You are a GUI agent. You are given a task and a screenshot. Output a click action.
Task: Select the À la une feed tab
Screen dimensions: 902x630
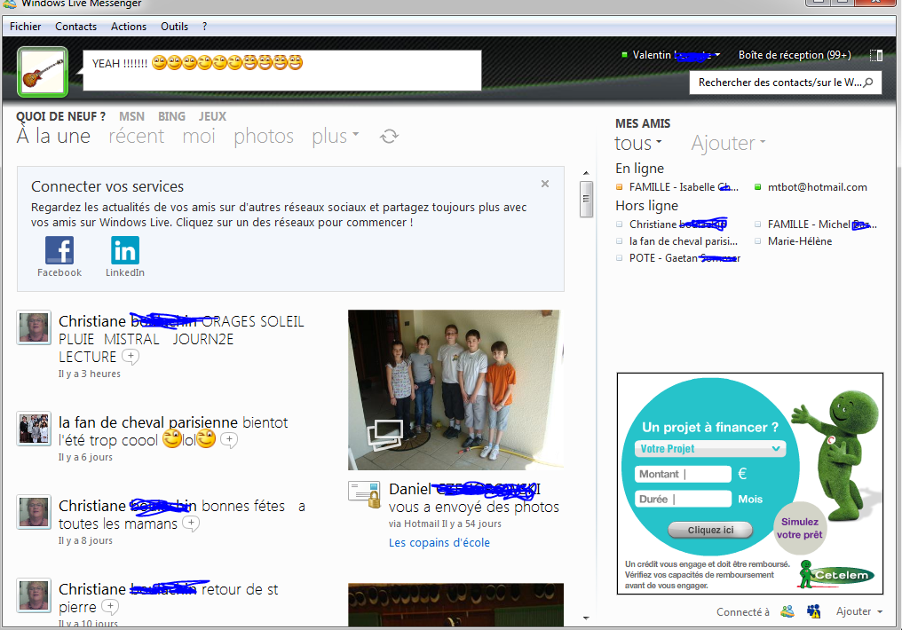click(53, 137)
